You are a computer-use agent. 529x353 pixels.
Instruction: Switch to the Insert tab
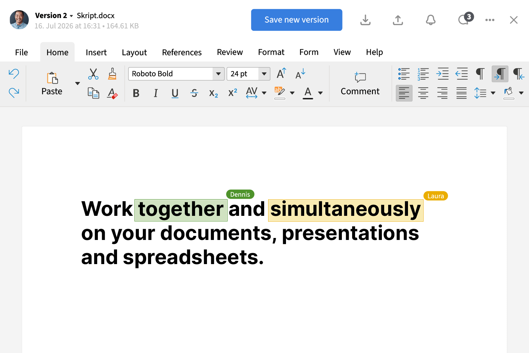[x=96, y=53]
